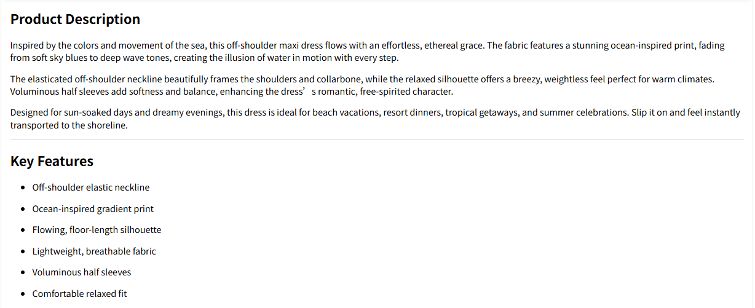Click the word "shoreline" ending the description

[x=106, y=125]
